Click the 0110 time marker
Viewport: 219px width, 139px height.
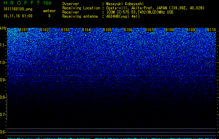point(212,30)
